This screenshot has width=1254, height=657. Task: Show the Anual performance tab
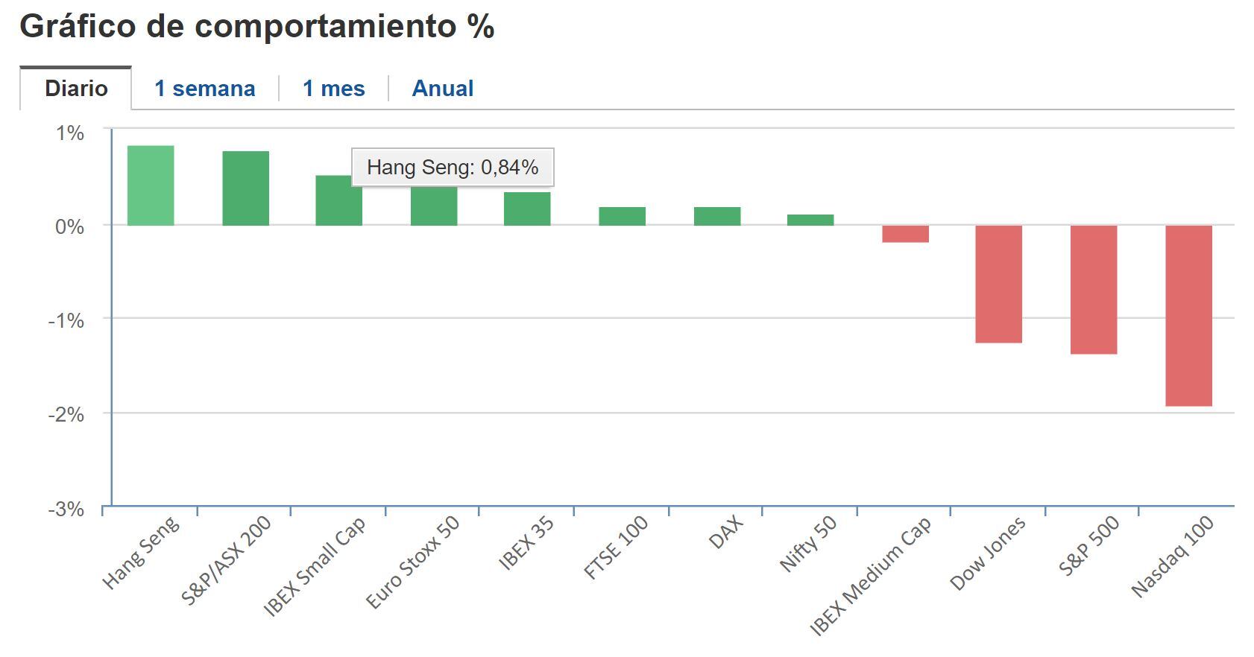coord(443,89)
